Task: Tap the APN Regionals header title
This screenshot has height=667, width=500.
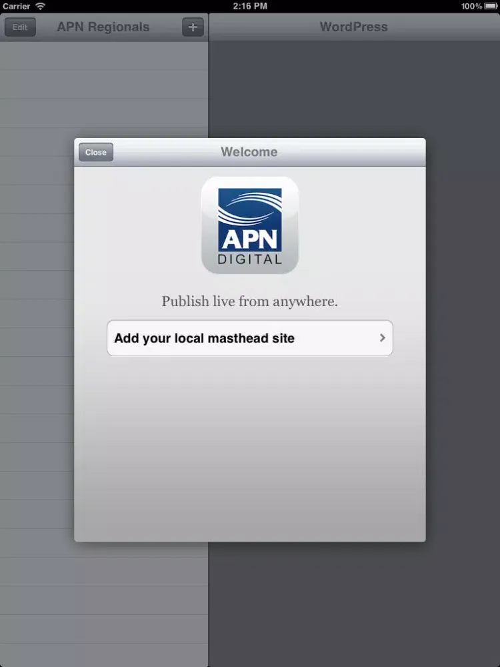Action: click(x=103, y=27)
